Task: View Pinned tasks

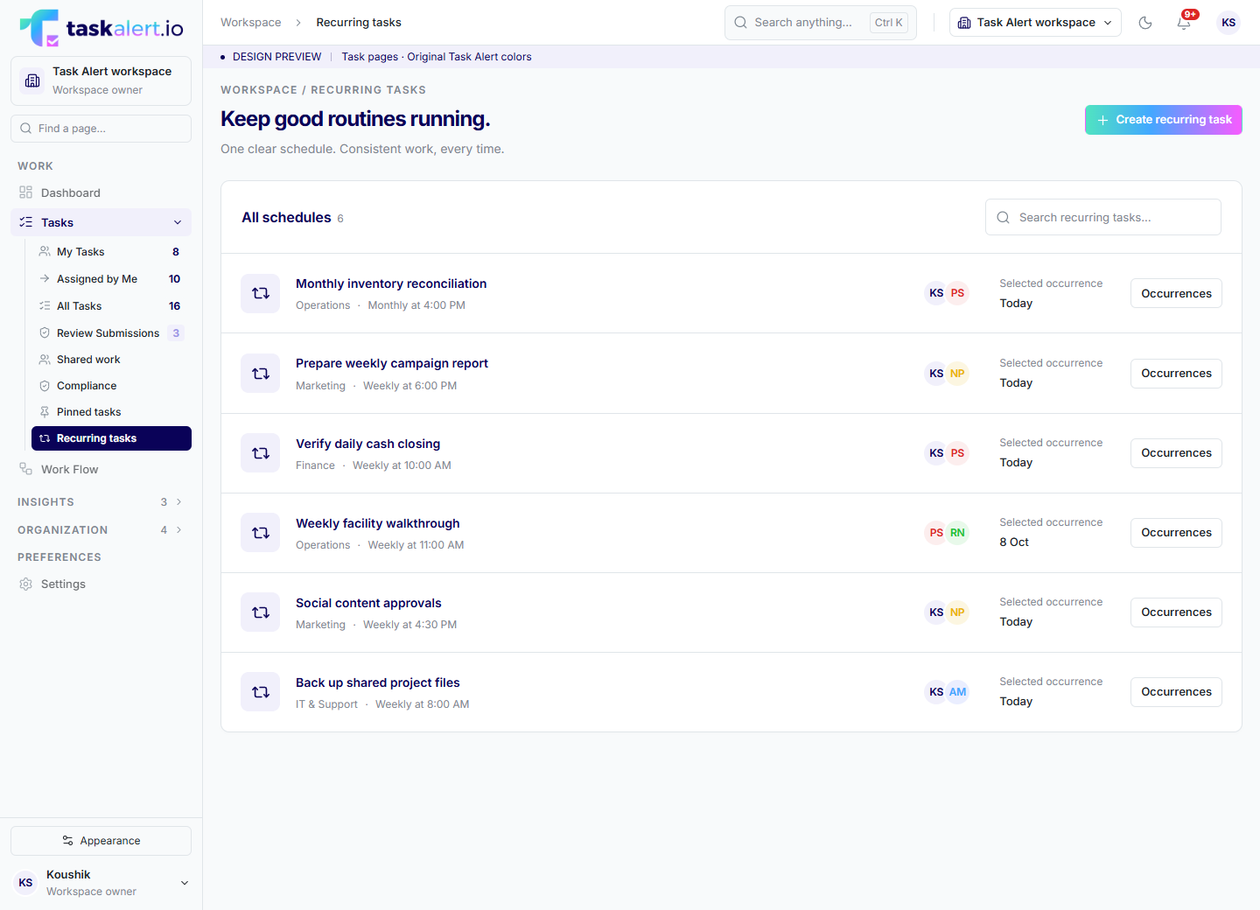Action: click(x=111, y=412)
